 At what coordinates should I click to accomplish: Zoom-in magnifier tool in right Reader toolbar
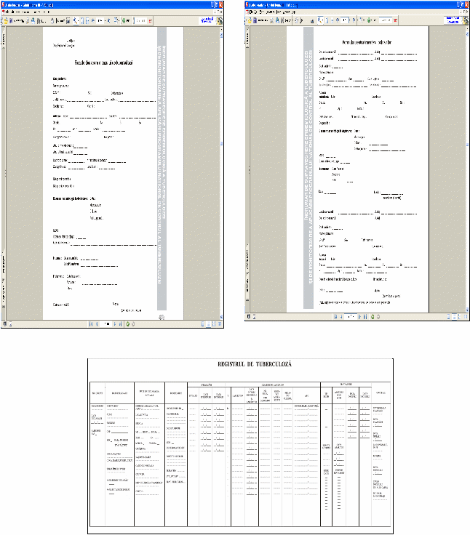tap(320, 20)
